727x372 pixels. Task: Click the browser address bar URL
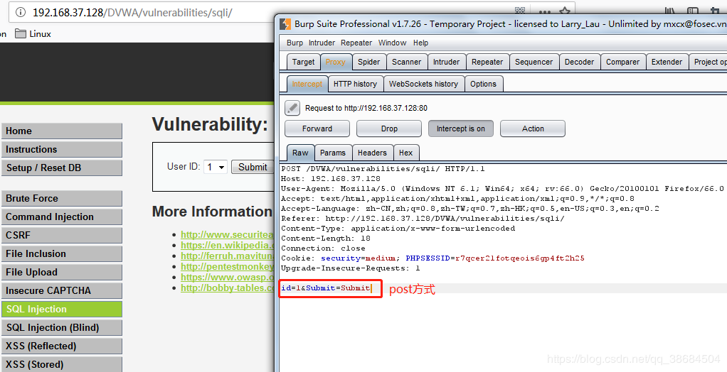(132, 13)
